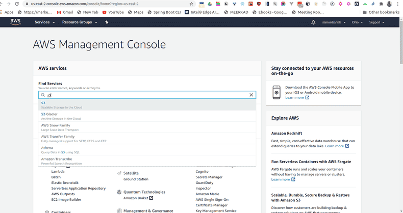Open Certificate Manager link
The image size is (403, 213).
(x=212, y=205)
